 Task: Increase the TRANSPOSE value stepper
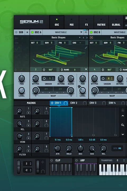(x=124, y=160)
